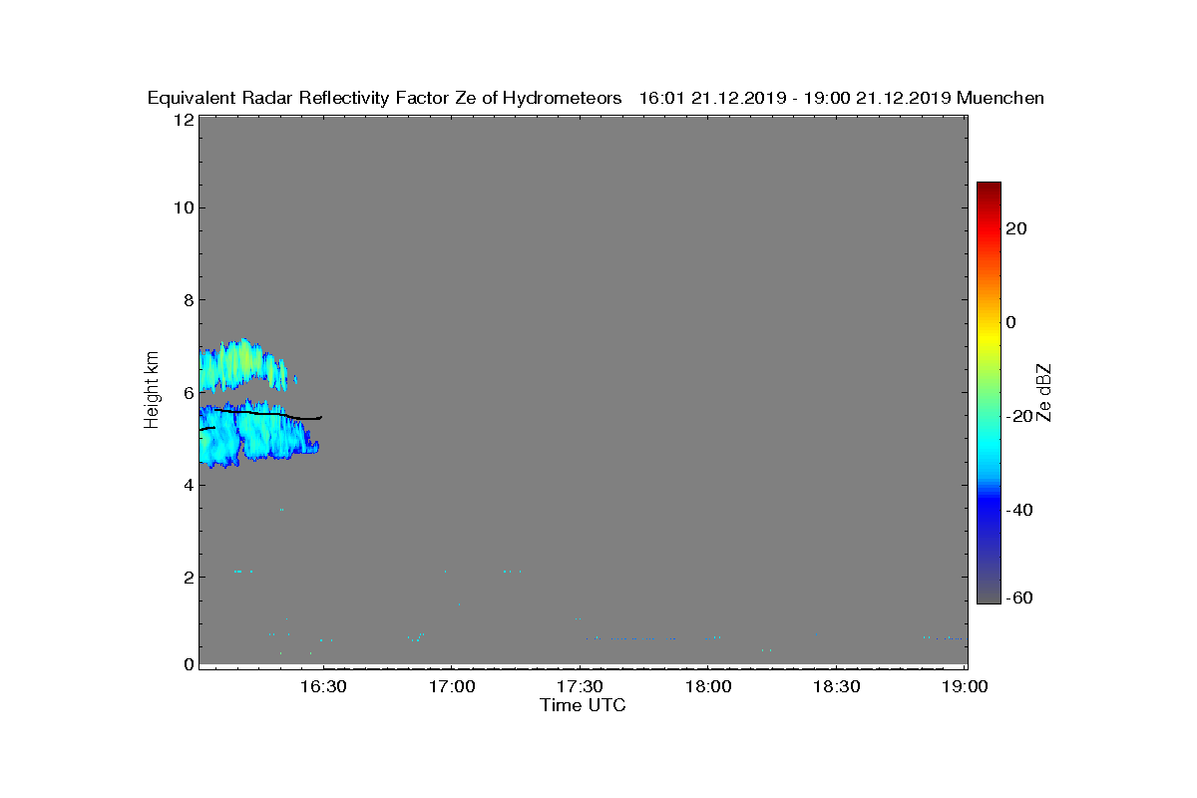Click the 'Height km' y-axis label
Viewport: 1197px width, 798px height.
(152, 389)
